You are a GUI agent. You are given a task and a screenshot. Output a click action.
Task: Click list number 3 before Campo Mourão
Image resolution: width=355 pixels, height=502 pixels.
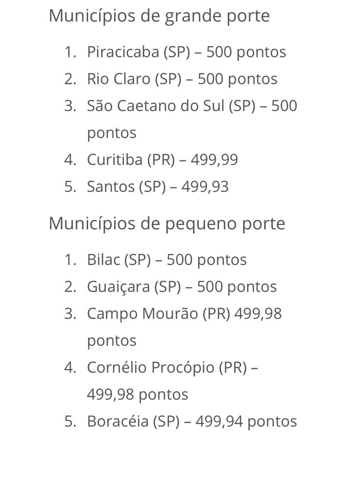point(71,314)
